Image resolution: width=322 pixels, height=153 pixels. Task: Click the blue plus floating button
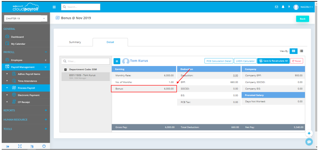tap(309, 133)
